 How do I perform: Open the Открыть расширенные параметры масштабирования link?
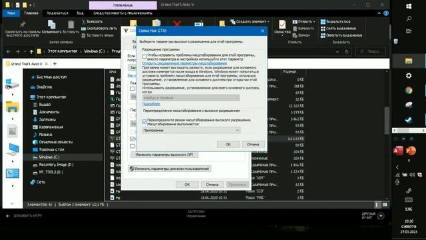click(184, 63)
